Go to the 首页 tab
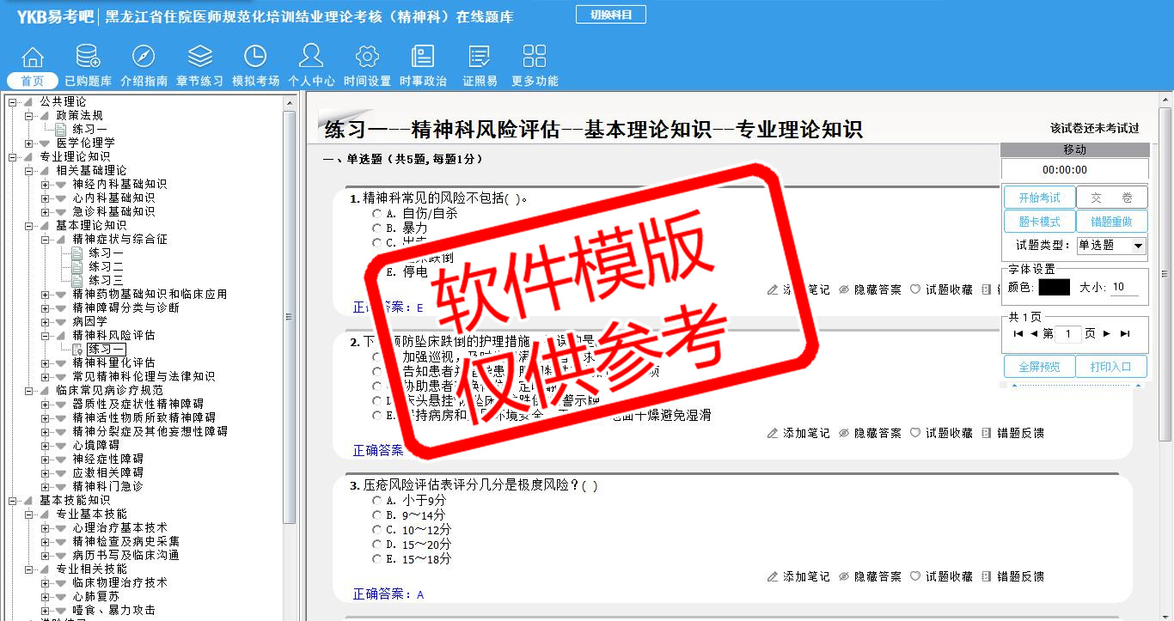The width and height of the screenshot is (1174, 621). (33, 81)
